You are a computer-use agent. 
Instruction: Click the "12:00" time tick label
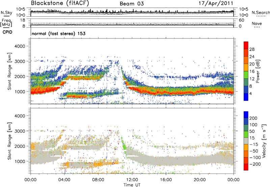coord(132,180)
